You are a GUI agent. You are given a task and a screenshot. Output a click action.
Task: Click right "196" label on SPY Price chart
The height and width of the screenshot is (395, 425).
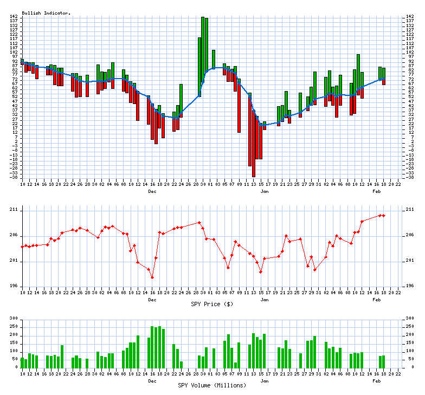point(409,287)
